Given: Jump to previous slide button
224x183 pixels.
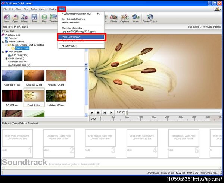Looking at the screenshot, I should (105, 113).
